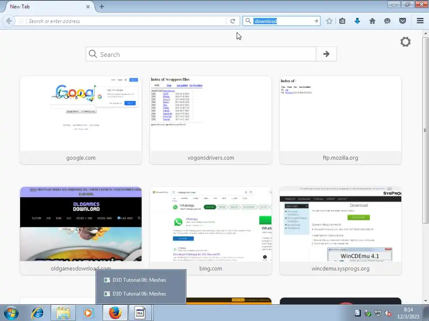Open Windows Explorer folder in the taskbar

coord(63,313)
